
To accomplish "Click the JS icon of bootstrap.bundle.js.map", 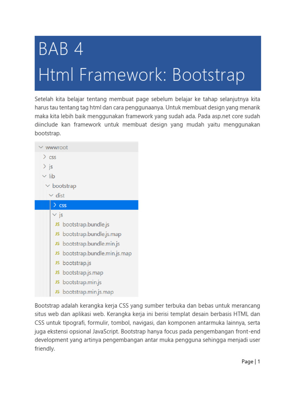I will coord(58,234).
